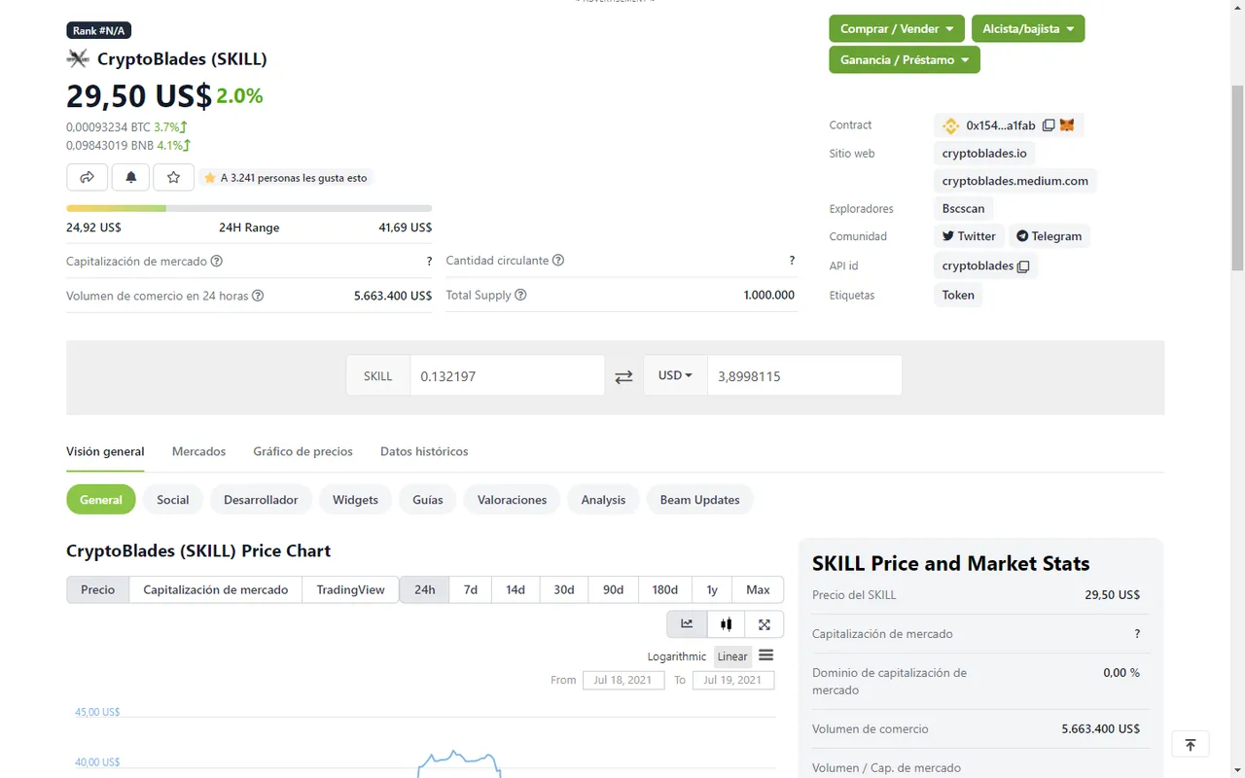Select Linear chart scale

pos(732,656)
